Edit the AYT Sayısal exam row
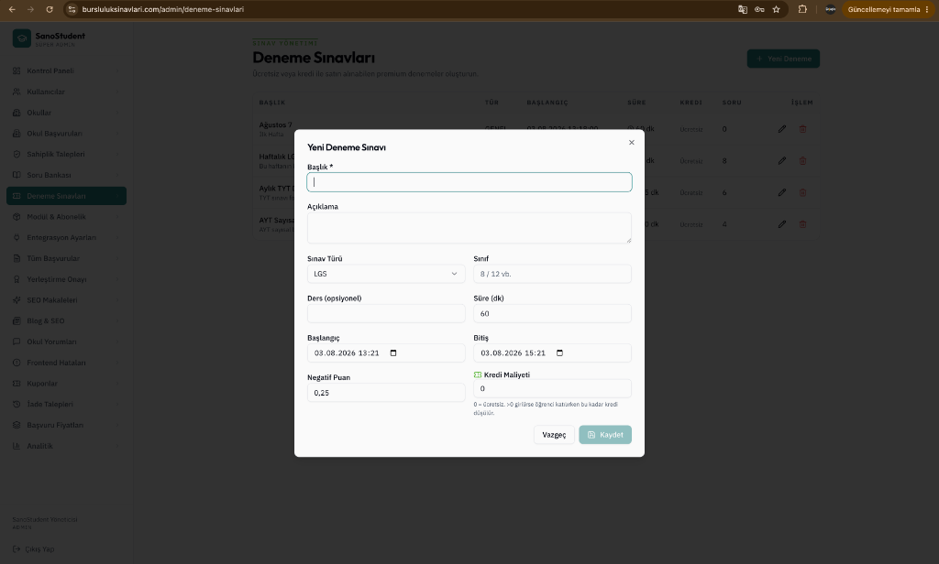 (782, 224)
